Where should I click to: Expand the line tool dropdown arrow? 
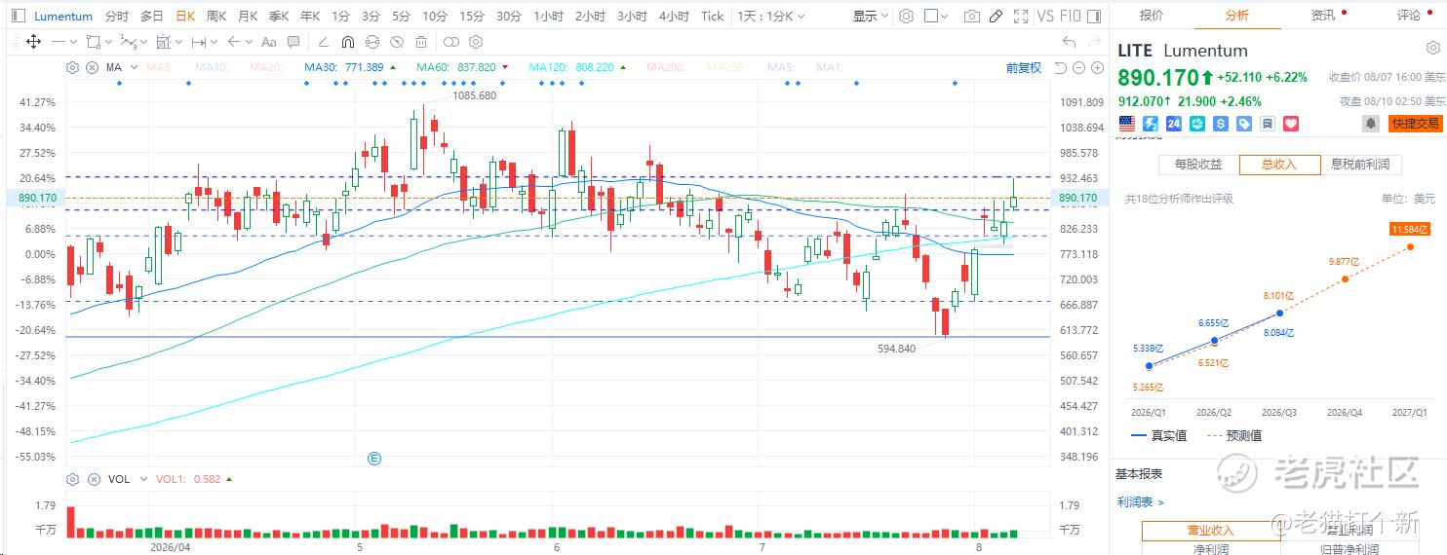coord(74,42)
